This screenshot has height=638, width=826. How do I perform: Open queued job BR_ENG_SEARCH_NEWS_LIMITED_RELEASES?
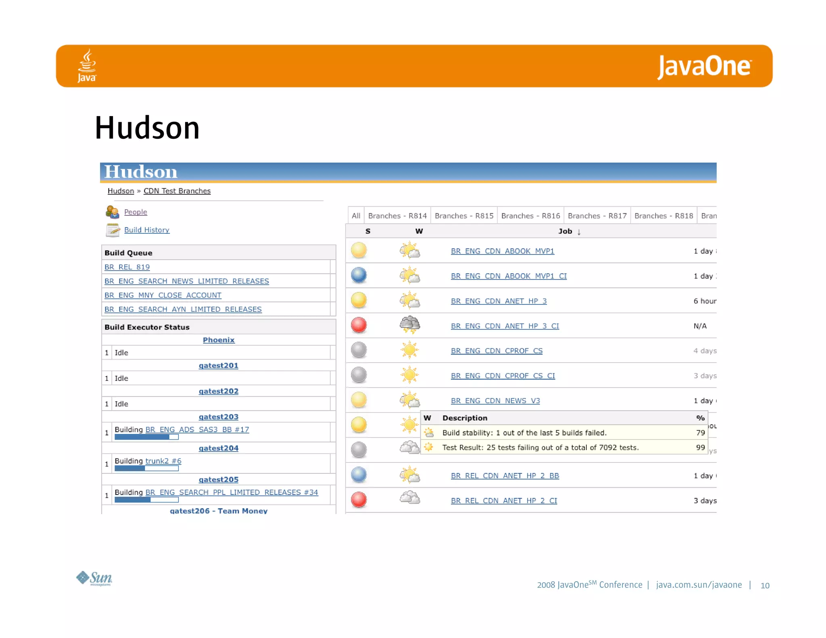pyautogui.click(x=187, y=281)
